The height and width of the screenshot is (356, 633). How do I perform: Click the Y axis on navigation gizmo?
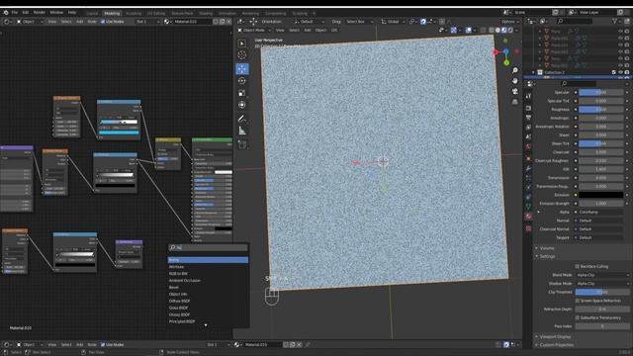click(506, 62)
